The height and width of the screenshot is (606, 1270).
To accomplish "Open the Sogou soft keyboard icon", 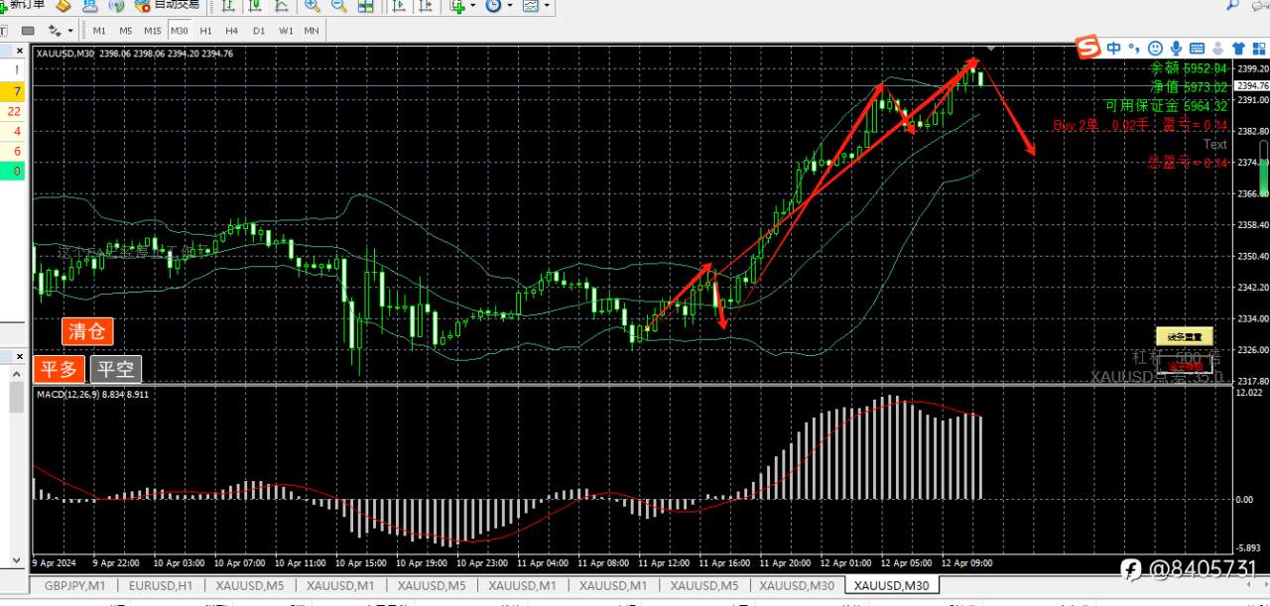I will [x=1197, y=48].
